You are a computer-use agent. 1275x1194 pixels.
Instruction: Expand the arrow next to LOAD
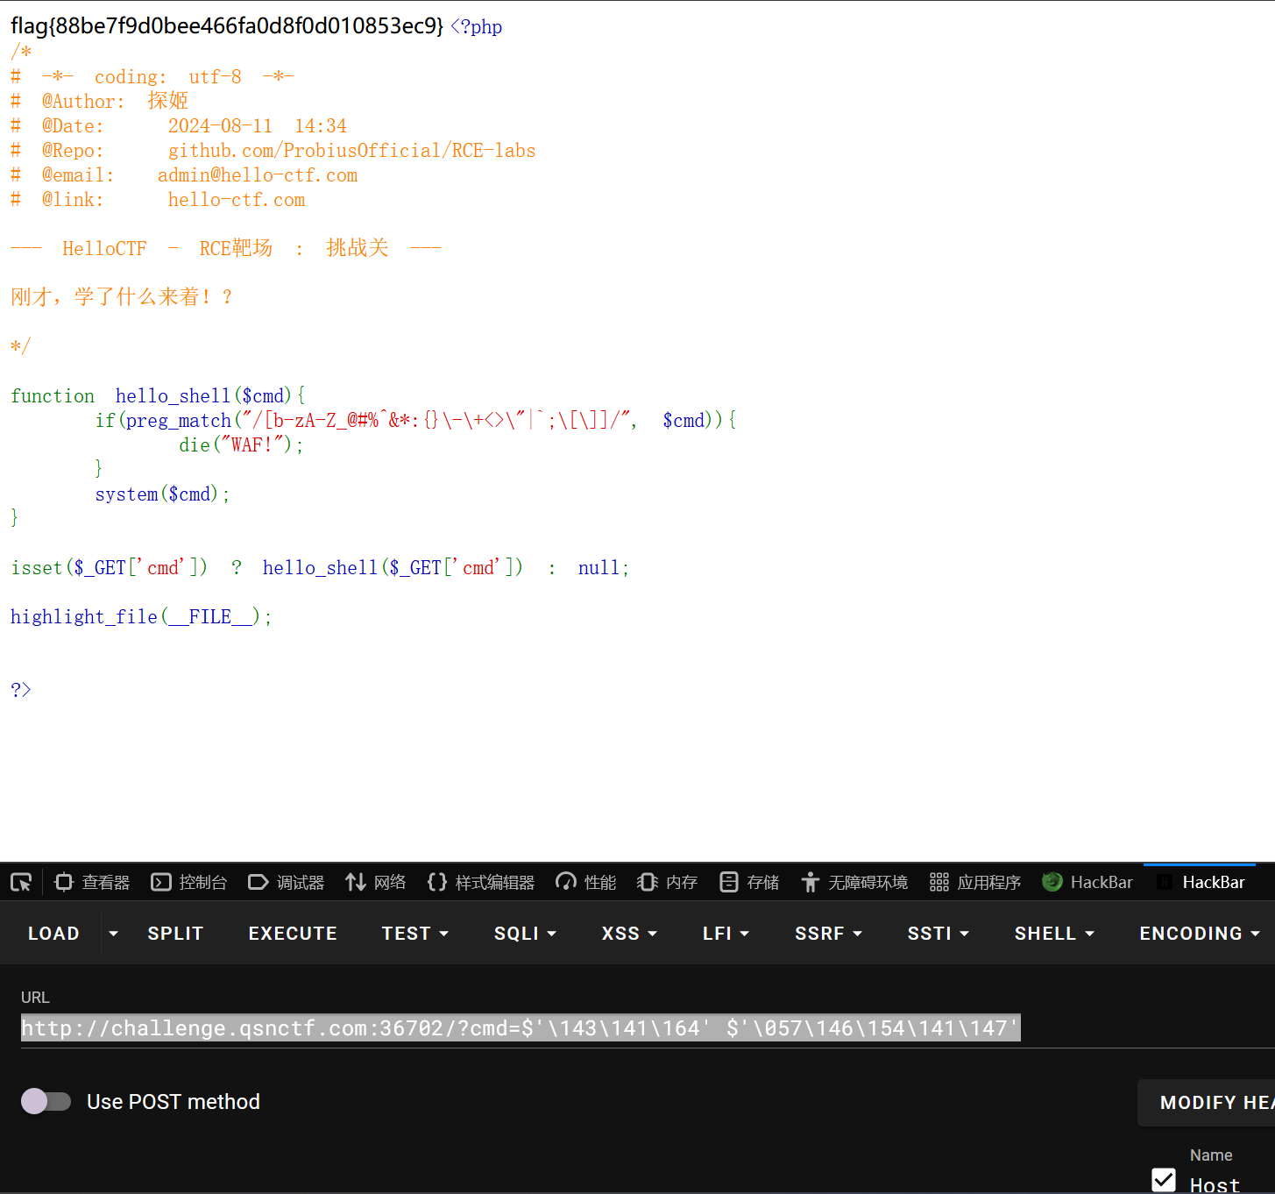(113, 934)
